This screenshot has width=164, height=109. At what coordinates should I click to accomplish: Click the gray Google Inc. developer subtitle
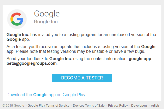(46, 21)
